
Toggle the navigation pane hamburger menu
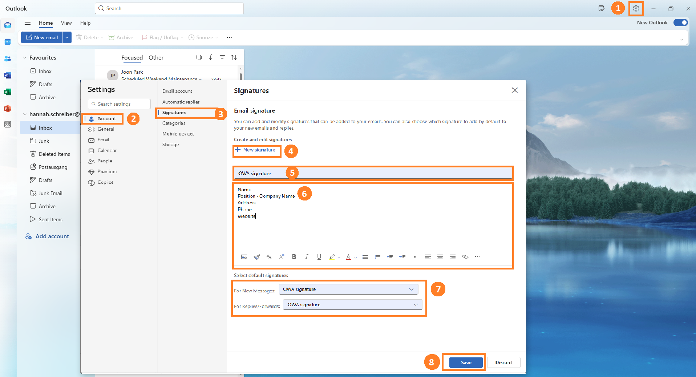[28, 23]
